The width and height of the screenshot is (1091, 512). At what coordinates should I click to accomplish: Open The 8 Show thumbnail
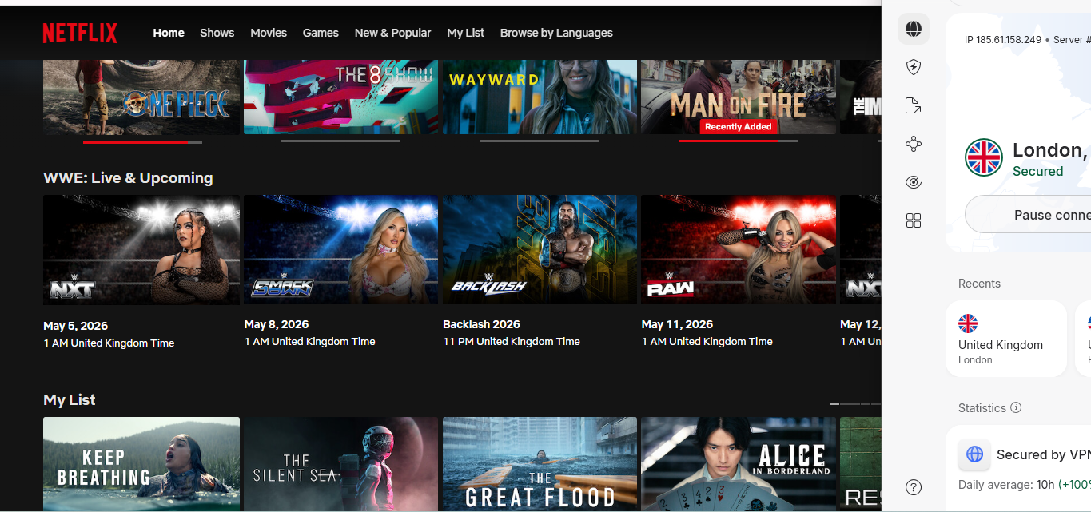click(340, 97)
